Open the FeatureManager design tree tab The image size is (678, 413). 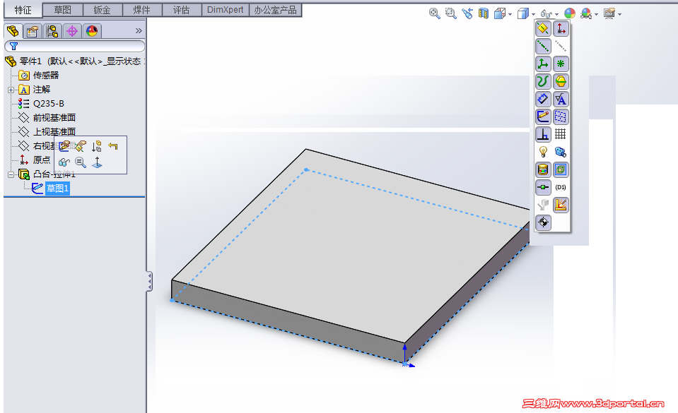pyautogui.click(x=13, y=30)
